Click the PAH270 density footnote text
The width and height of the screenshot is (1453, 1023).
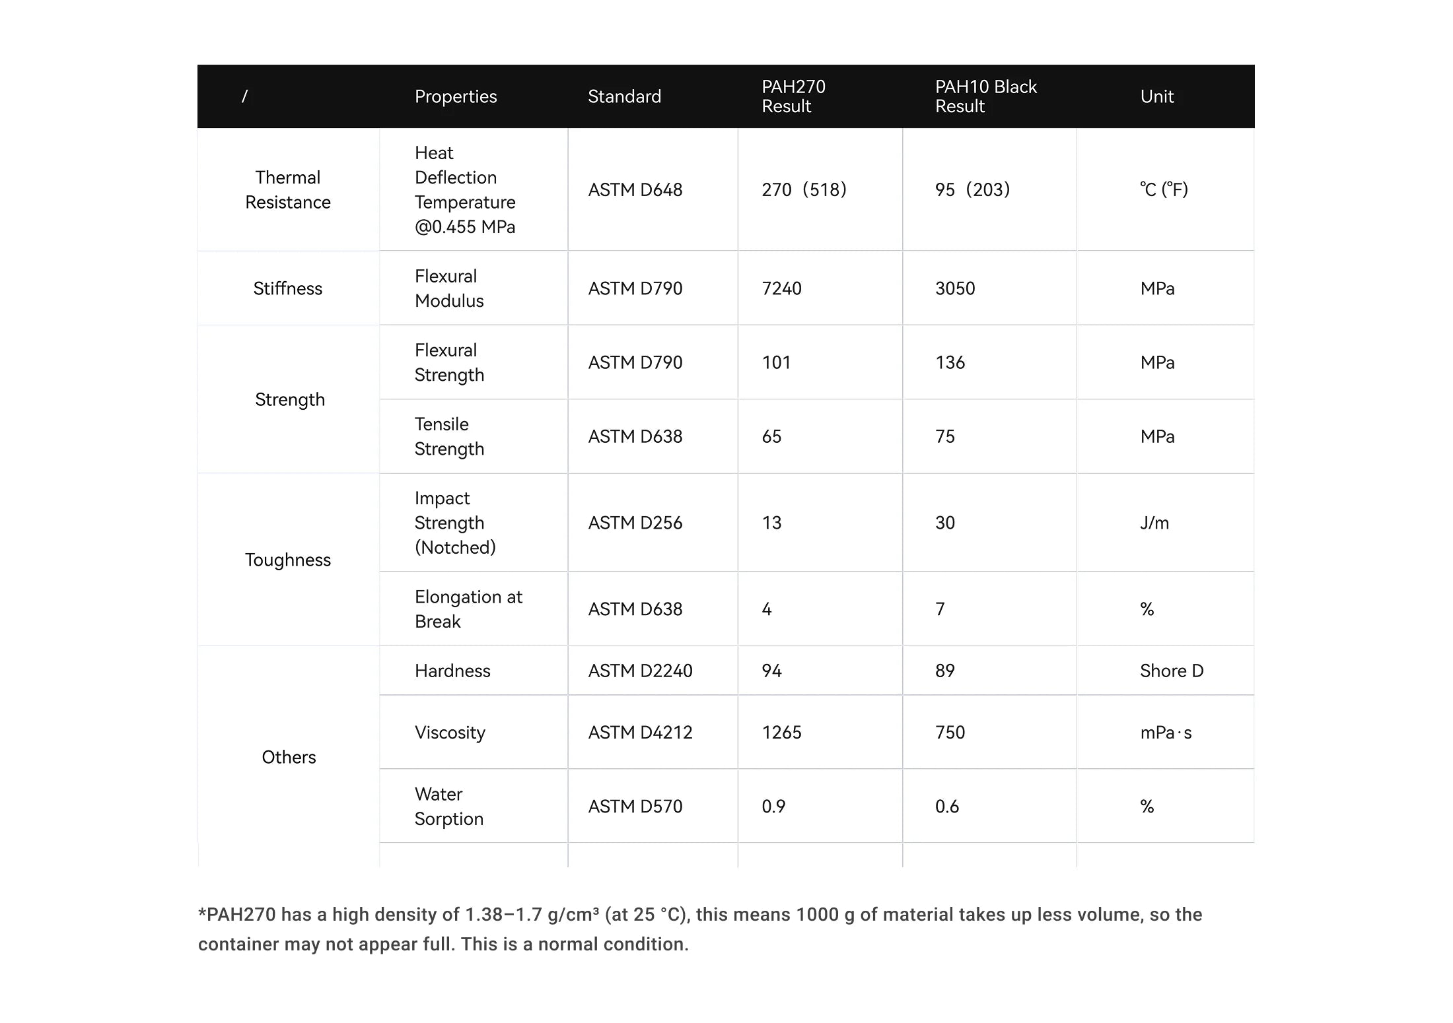pyautogui.click(x=700, y=929)
